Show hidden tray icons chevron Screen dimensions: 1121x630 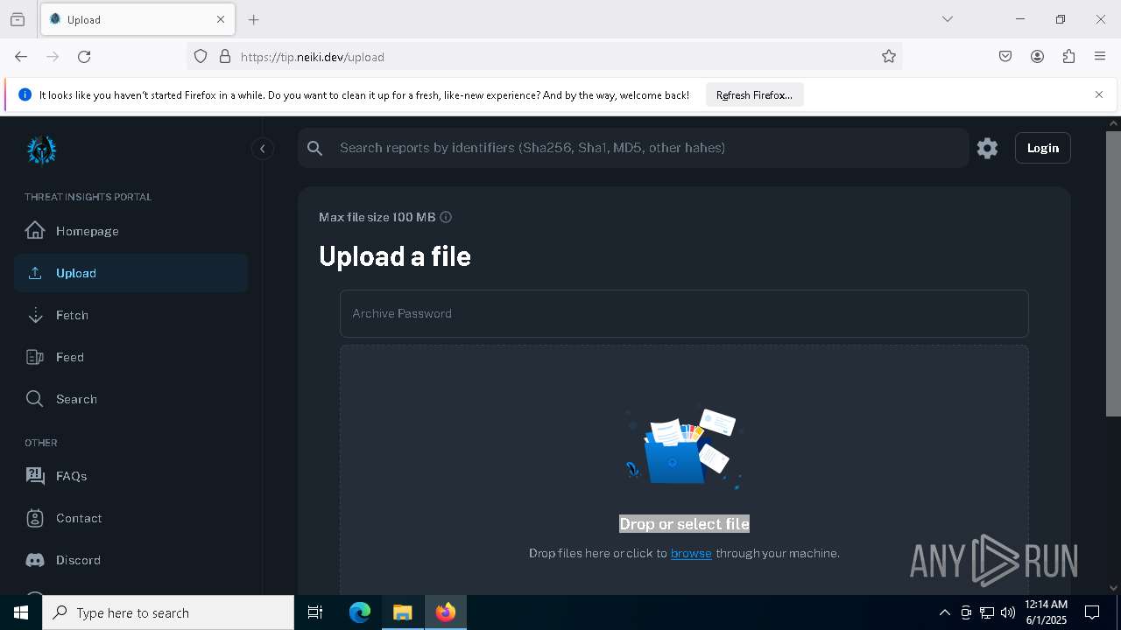(x=944, y=612)
